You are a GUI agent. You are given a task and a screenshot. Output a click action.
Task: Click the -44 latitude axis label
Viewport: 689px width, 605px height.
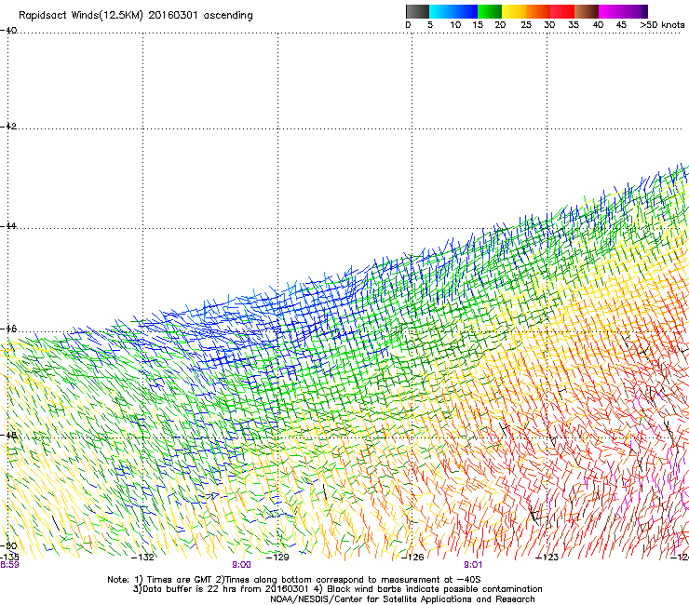[8, 225]
